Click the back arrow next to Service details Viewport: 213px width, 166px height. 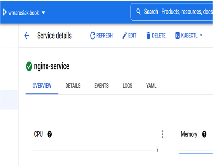(27, 36)
